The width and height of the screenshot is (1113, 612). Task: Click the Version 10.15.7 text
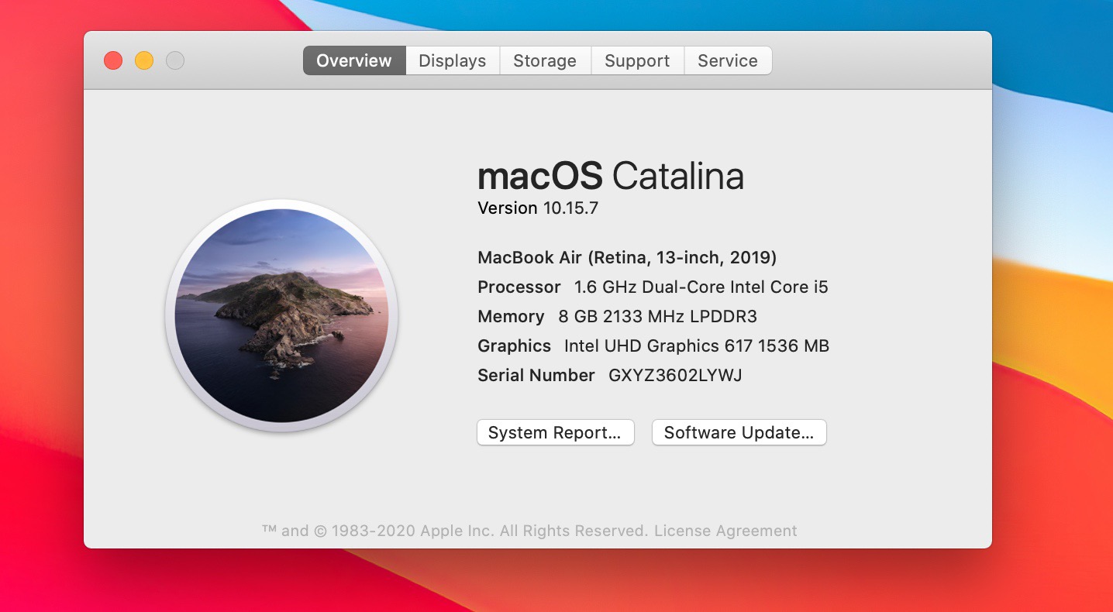click(538, 208)
